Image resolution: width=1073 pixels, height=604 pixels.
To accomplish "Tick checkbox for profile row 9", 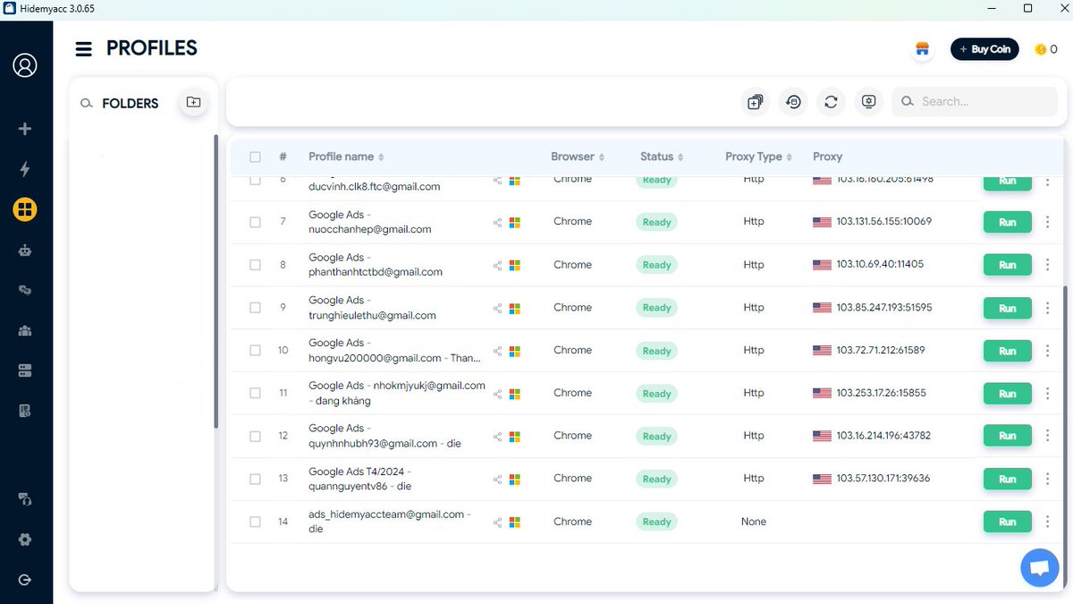I will [x=255, y=308].
